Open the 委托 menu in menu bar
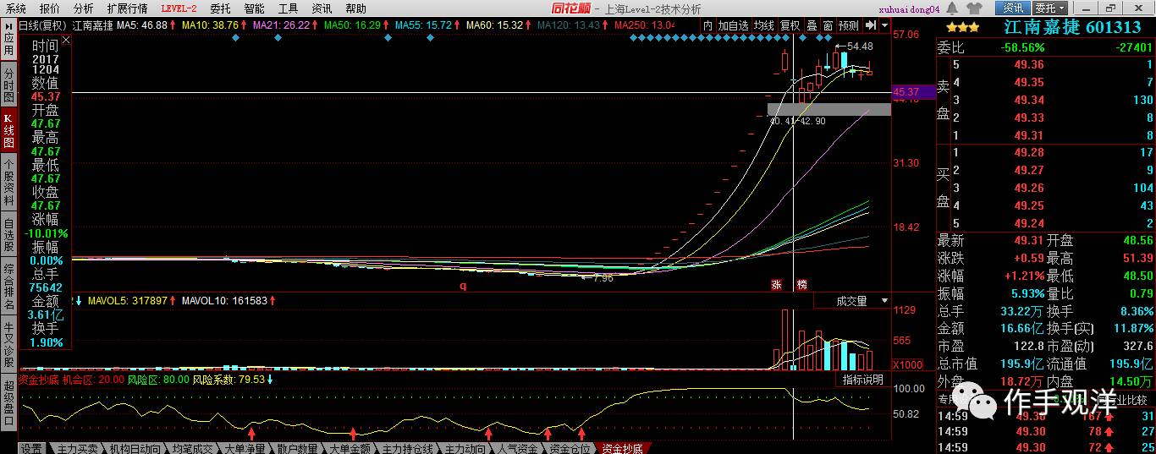The height and width of the screenshot is (454, 1156). [220, 8]
